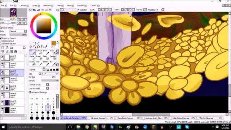Activate the hand pan tool
Image resolution: width=231 pixels, height=130 pixels.
pos(42,47)
